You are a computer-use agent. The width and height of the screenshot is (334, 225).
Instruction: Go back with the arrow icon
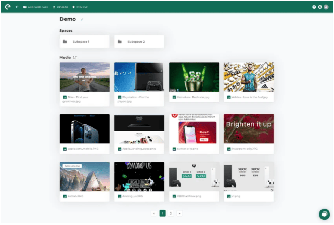pyautogui.click(x=17, y=7)
